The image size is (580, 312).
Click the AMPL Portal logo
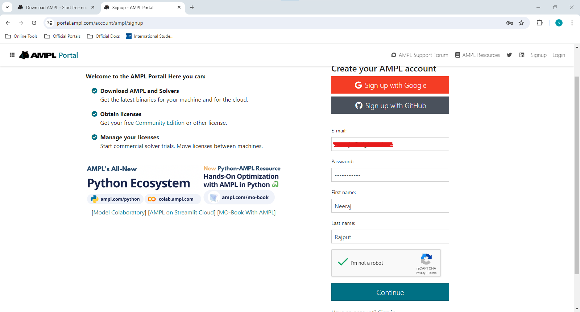[x=49, y=55]
